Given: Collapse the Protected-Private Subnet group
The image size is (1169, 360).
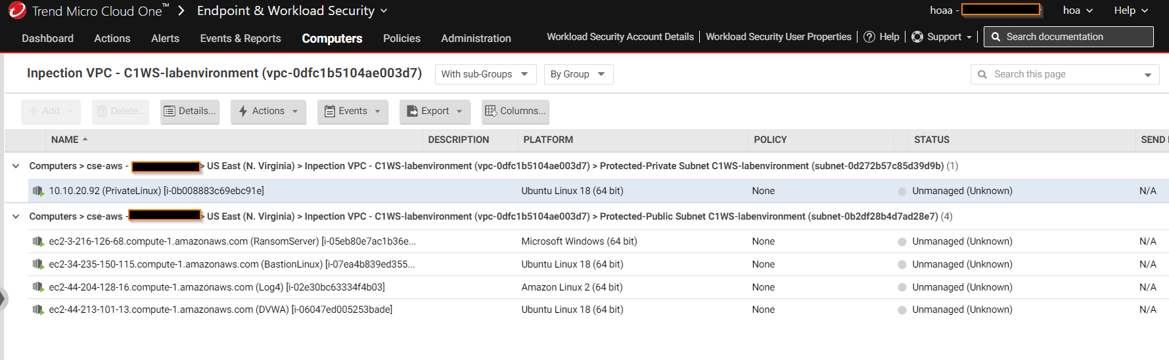Looking at the screenshot, I should tap(16, 166).
